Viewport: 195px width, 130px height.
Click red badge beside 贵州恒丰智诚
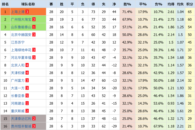(x=34, y=126)
